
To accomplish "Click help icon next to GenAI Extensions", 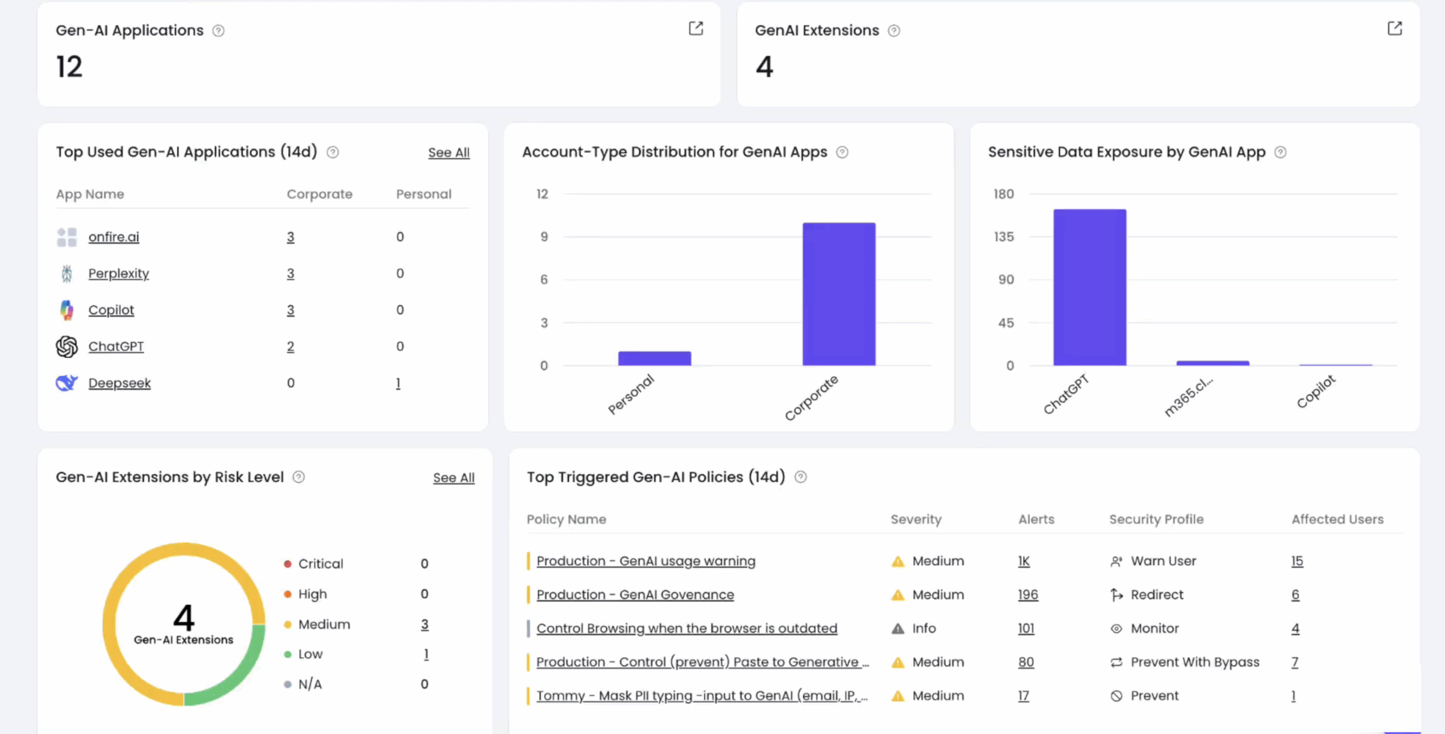I will point(894,30).
